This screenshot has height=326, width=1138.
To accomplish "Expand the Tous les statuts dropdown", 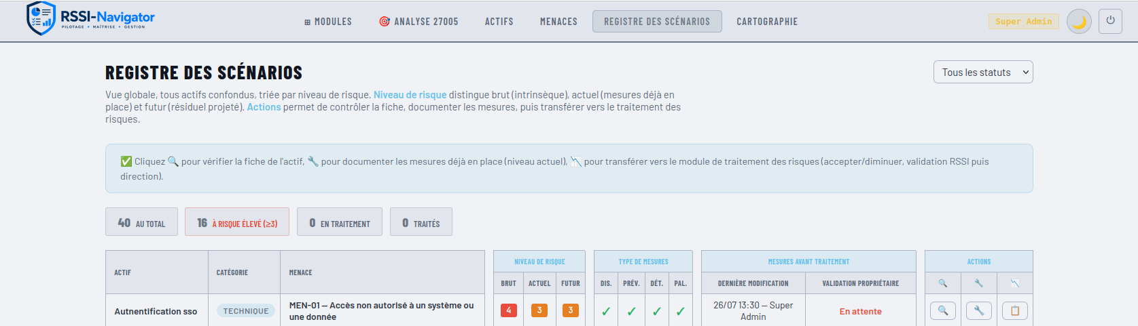I will click(x=983, y=73).
